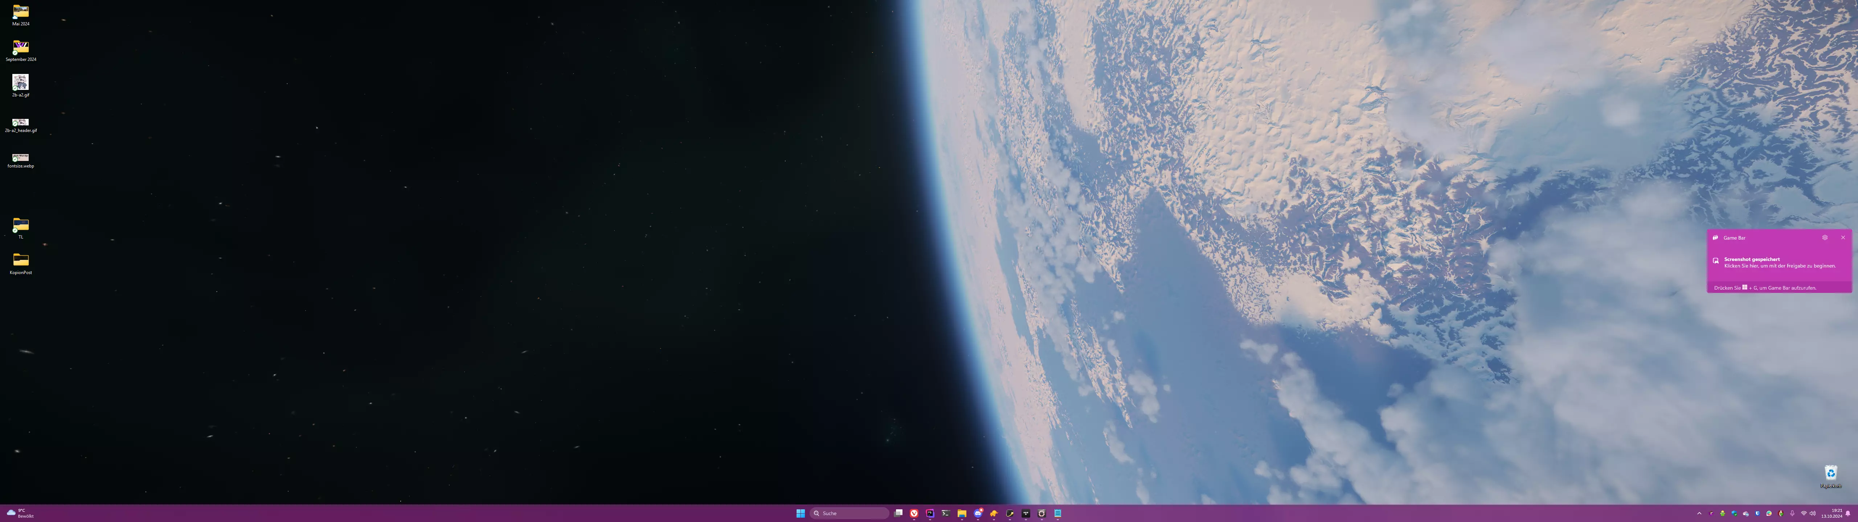Viewport: 1858px width, 522px height.
Task: Select the September 2024 desktop folder
Action: coord(21,51)
